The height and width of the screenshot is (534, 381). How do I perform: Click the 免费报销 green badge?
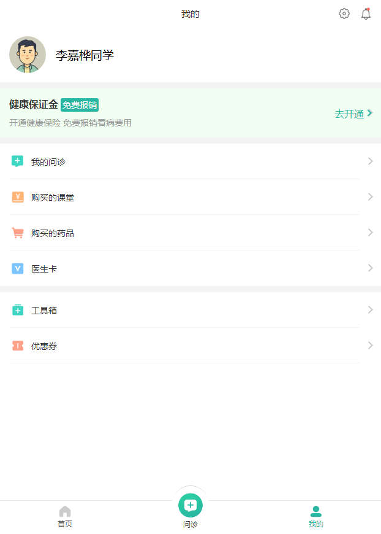tap(80, 104)
